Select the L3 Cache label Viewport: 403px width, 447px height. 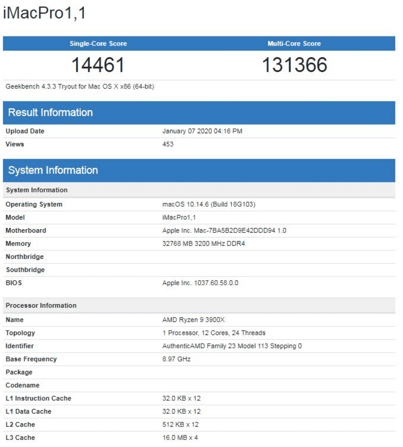(20, 438)
